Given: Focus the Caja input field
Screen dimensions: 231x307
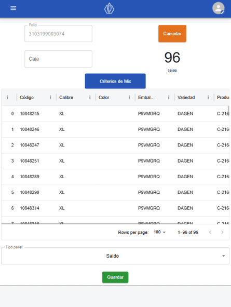Looking at the screenshot, I should click(58, 59).
